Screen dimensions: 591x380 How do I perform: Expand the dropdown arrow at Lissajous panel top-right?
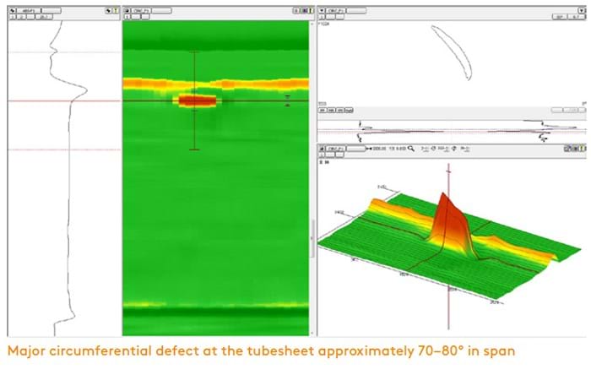click(x=583, y=10)
